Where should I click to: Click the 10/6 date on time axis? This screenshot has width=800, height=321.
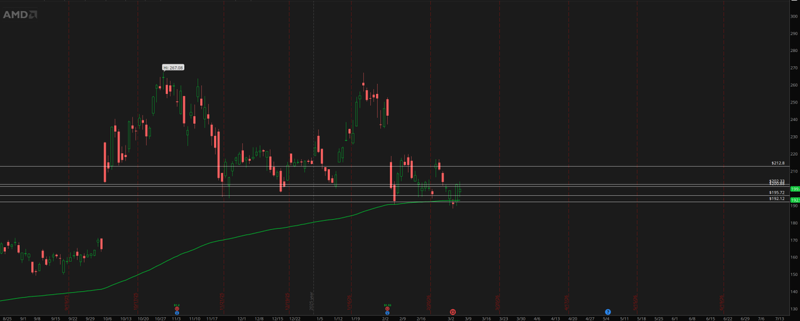point(107,318)
